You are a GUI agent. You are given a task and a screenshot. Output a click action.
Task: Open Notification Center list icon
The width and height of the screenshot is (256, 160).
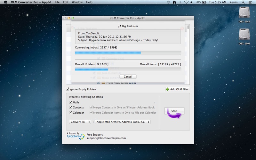pos(250,2)
